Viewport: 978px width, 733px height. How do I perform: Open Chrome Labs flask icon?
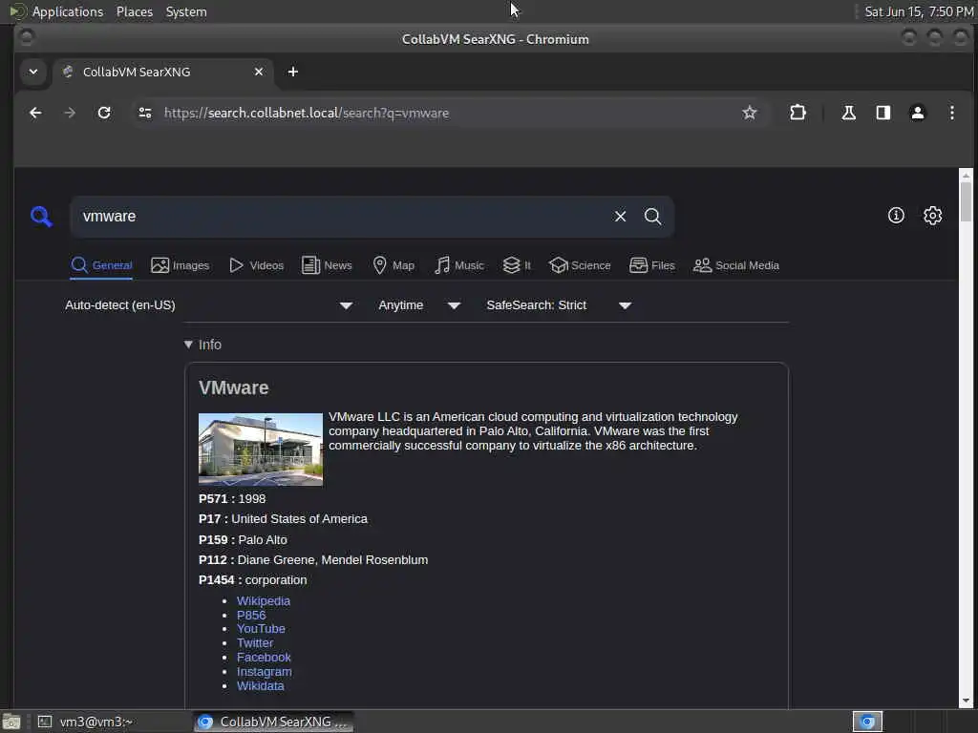pyautogui.click(x=848, y=113)
